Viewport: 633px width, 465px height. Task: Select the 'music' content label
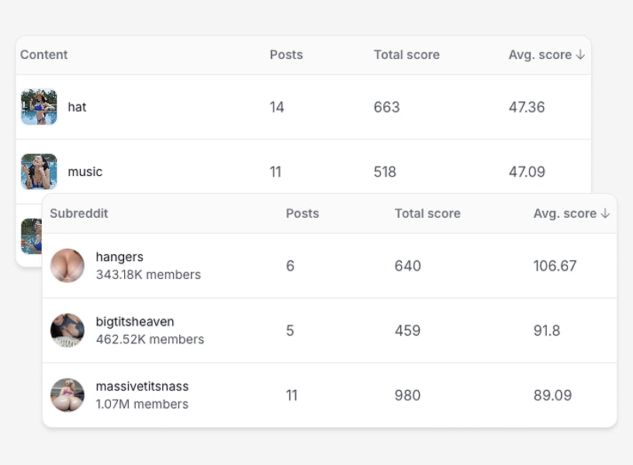click(x=85, y=171)
